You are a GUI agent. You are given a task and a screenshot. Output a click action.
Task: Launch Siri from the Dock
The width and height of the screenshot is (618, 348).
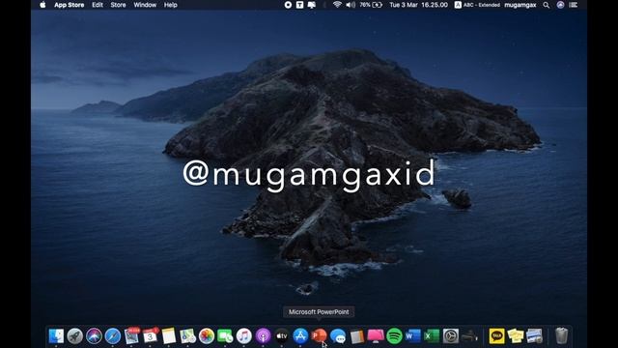(94, 336)
